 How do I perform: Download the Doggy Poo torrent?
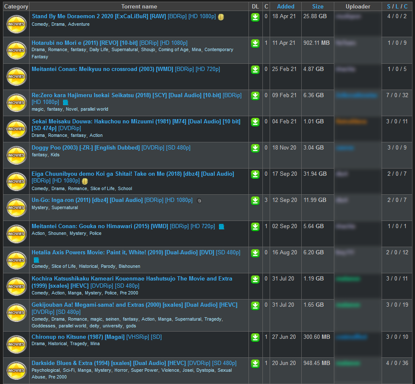(x=255, y=148)
